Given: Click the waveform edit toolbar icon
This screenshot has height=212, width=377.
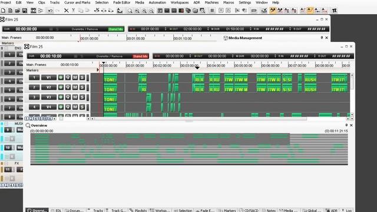Looking at the screenshot, I should 120,11.
